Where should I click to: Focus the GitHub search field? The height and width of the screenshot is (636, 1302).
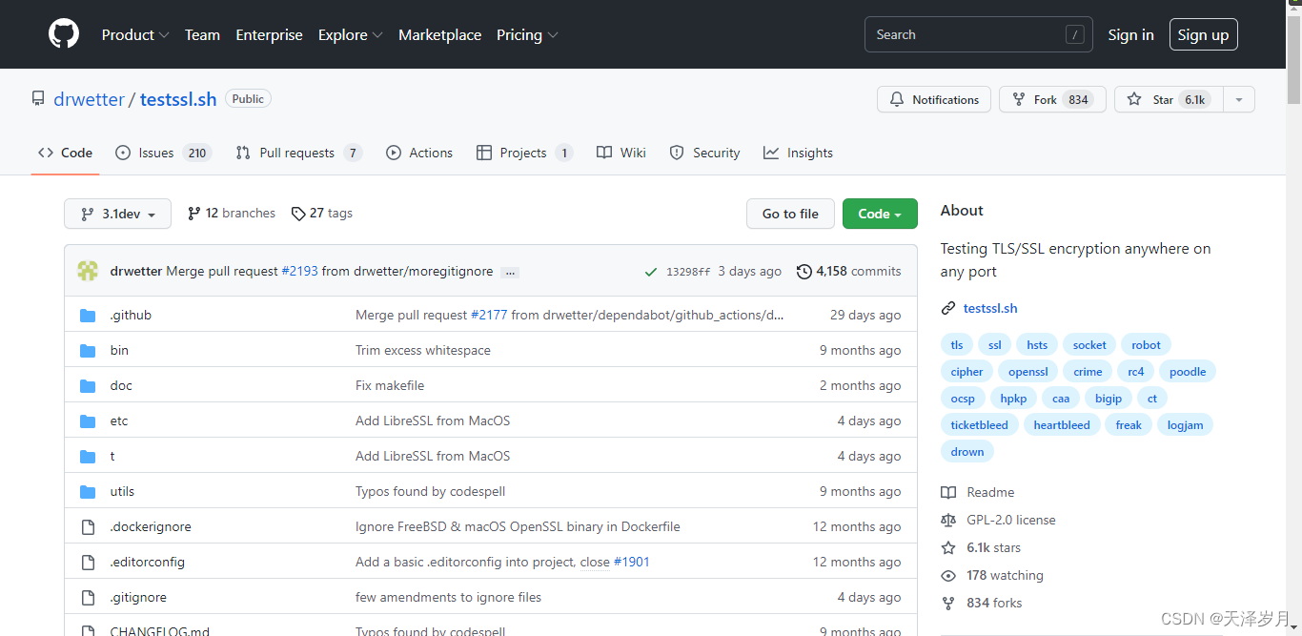(x=979, y=34)
